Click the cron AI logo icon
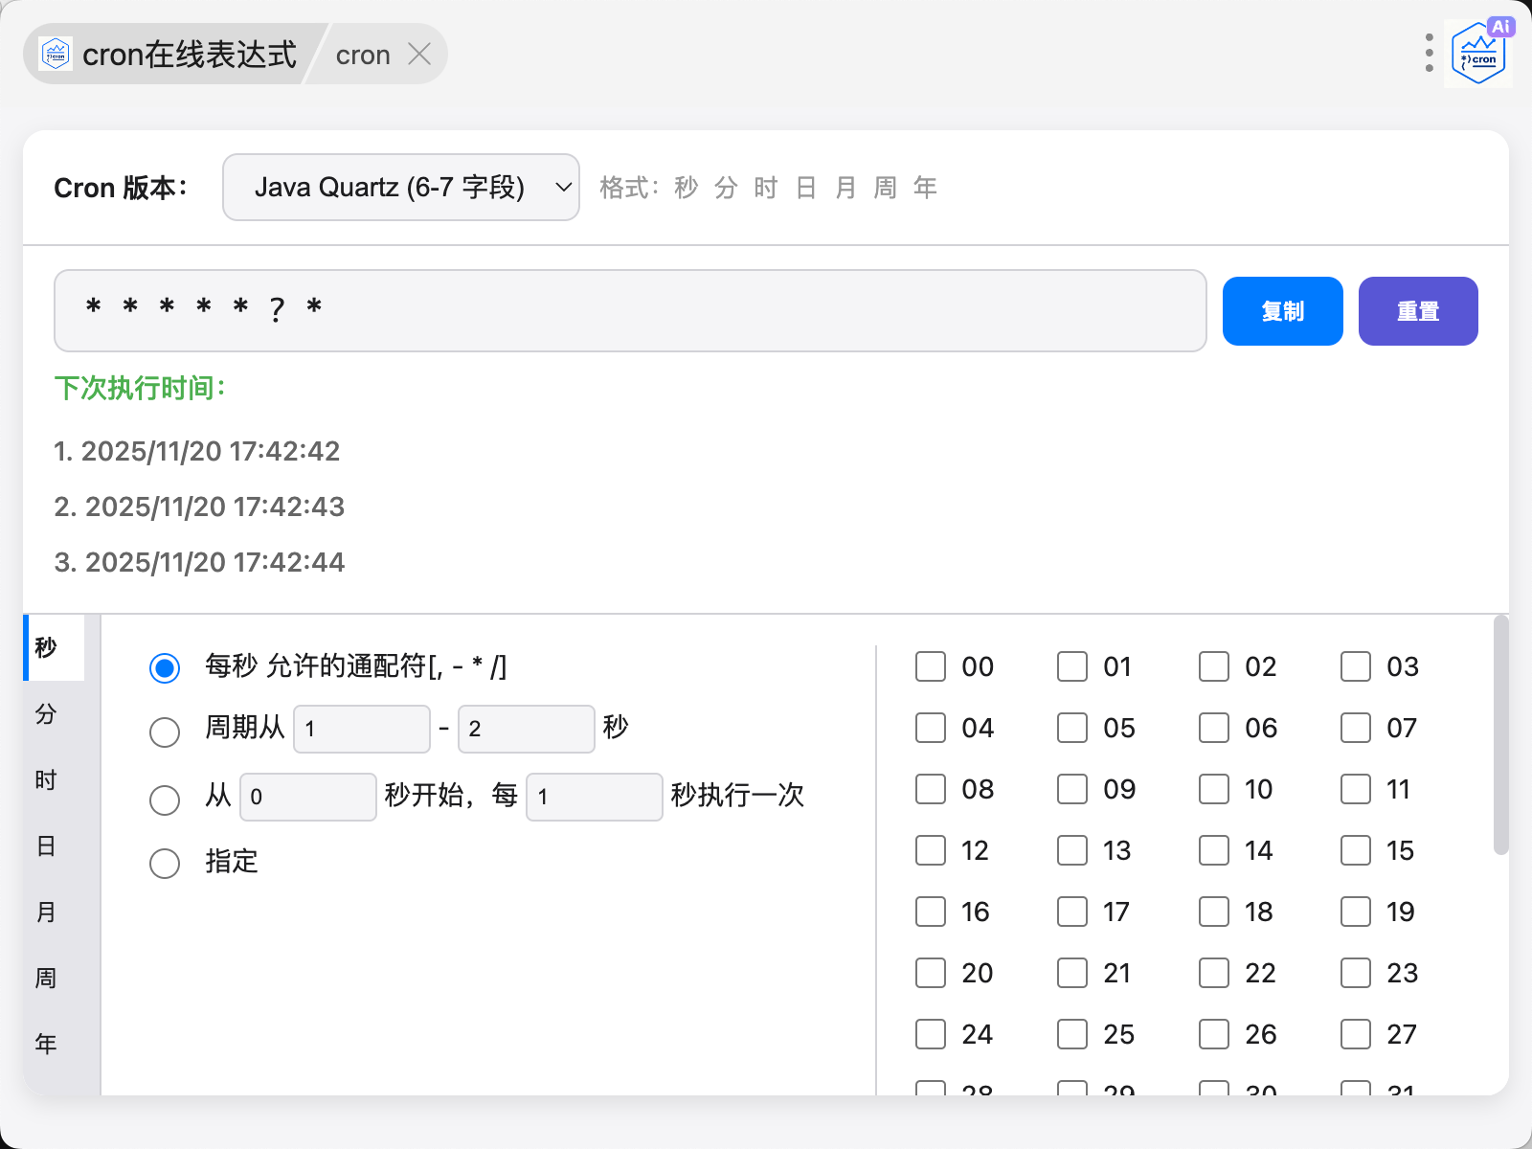1532x1149 pixels. (x=1477, y=54)
